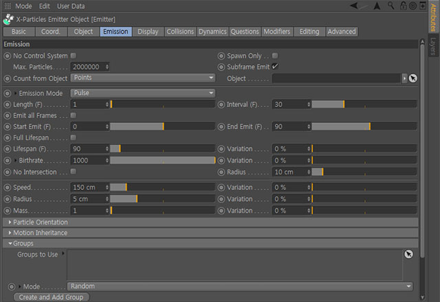Toggle the lock element icon

[x=404, y=5]
